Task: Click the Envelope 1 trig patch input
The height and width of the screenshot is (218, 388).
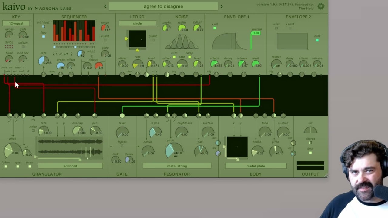Action: [x=209, y=74]
